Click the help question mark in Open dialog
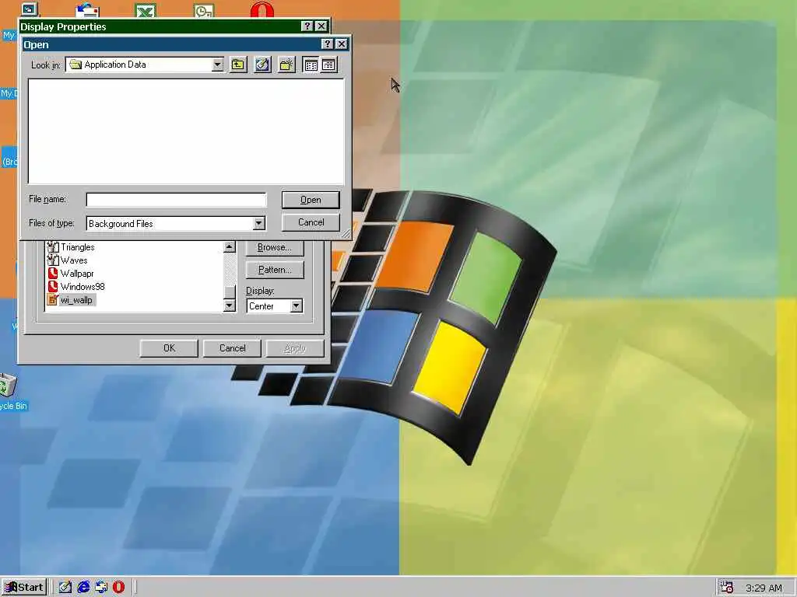797x597 pixels. [x=328, y=44]
